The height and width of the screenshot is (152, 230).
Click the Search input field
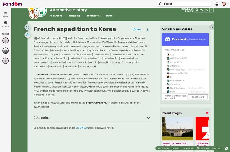point(184,4)
